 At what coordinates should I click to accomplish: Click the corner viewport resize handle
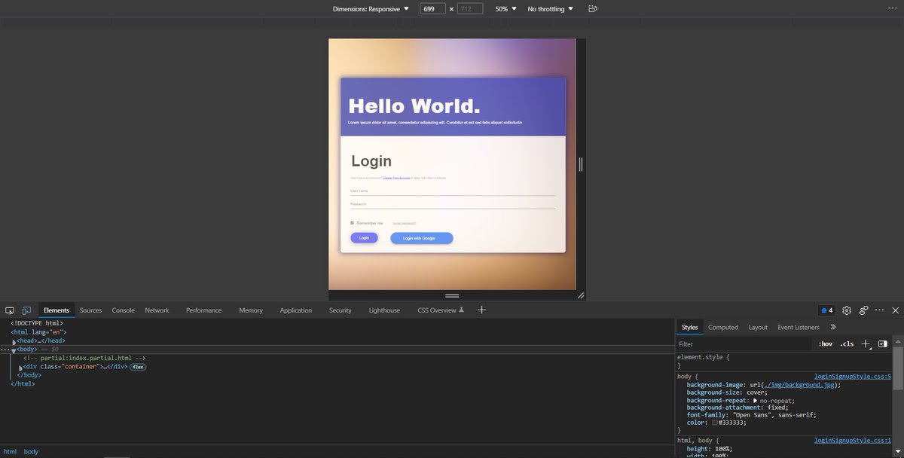tap(581, 295)
